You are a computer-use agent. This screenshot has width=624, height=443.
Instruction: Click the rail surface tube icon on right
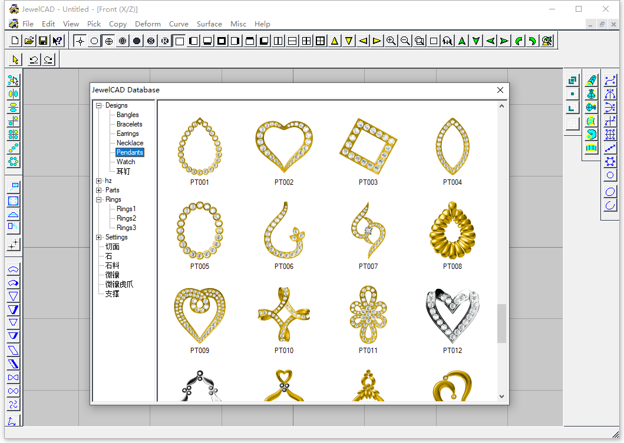click(592, 80)
